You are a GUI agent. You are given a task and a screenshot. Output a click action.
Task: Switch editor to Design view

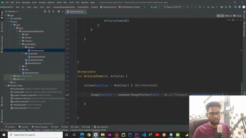238,16
